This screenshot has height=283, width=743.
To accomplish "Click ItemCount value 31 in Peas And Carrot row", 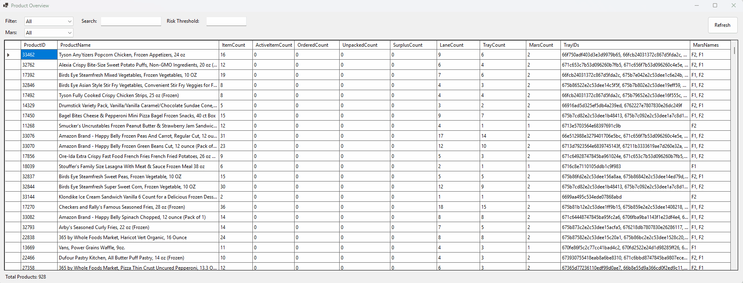I will tap(236, 136).
